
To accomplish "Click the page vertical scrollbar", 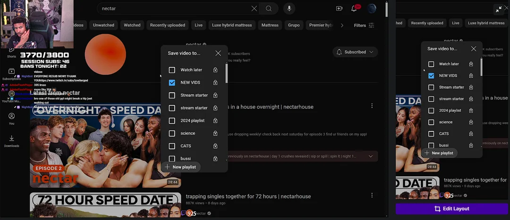I will 386,10.
